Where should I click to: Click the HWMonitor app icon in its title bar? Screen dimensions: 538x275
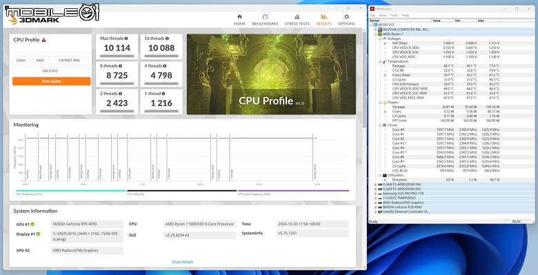pos(372,9)
